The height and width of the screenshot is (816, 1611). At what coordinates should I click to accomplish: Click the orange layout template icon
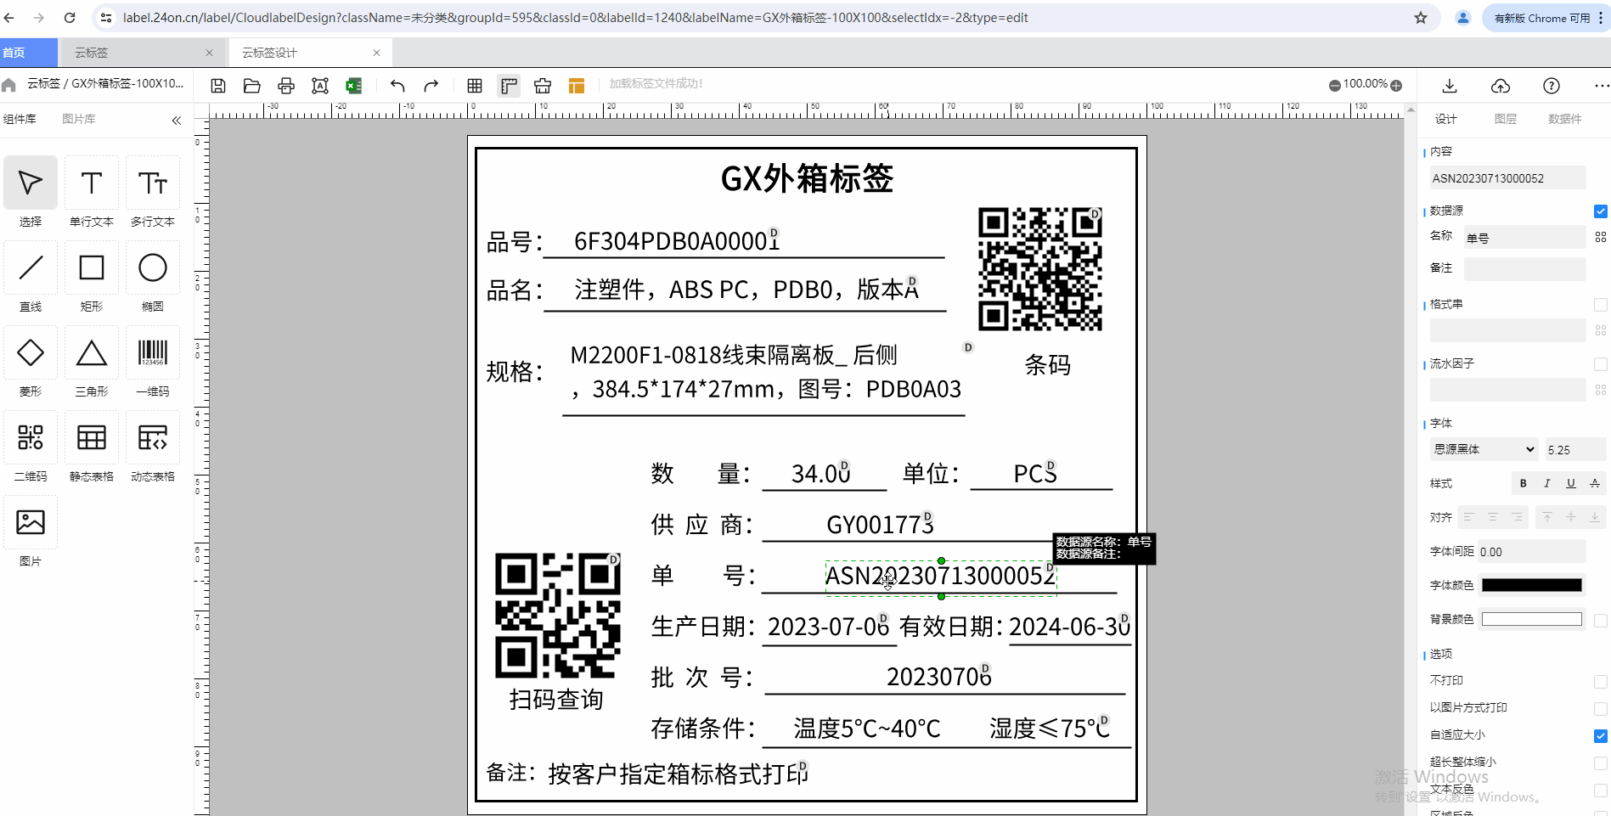pyautogui.click(x=577, y=86)
